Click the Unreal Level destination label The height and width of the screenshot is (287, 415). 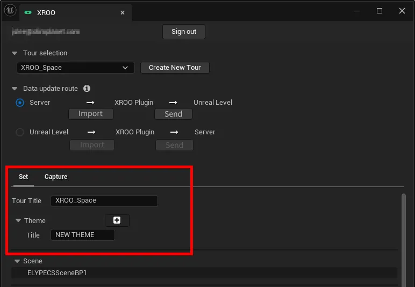(213, 103)
